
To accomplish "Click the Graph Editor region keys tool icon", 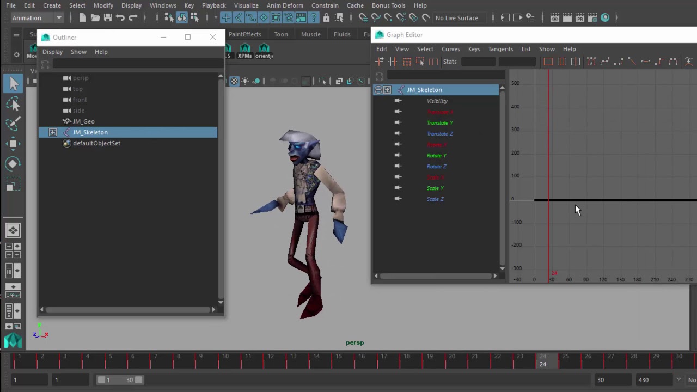I will [420, 62].
